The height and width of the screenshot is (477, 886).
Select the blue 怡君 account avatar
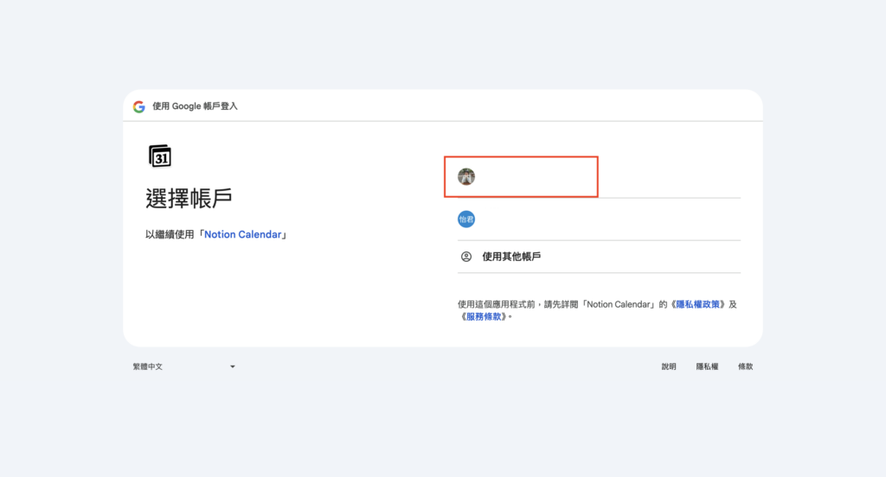click(x=466, y=219)
